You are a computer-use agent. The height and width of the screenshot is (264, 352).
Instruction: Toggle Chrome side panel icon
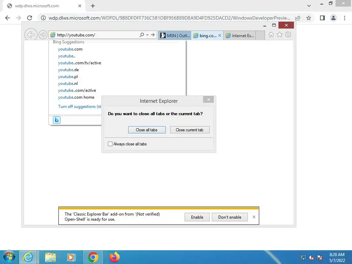322,18
